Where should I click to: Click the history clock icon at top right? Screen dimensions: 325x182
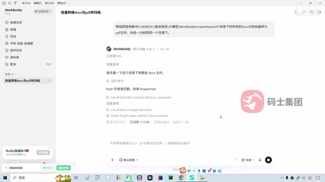click(x=311, y=12)
